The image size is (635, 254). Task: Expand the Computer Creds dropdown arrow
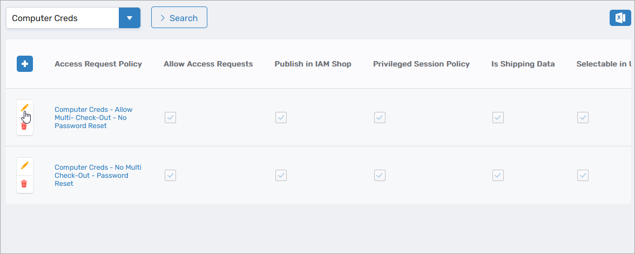[130, 18]
